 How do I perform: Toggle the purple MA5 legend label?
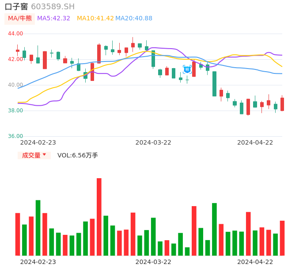click(x=53, y=19)
